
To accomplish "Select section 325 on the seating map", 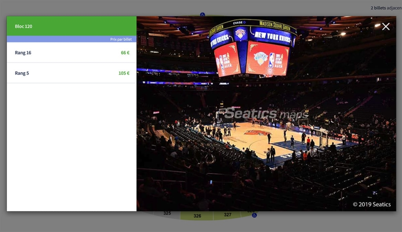I will coord(167,213).
